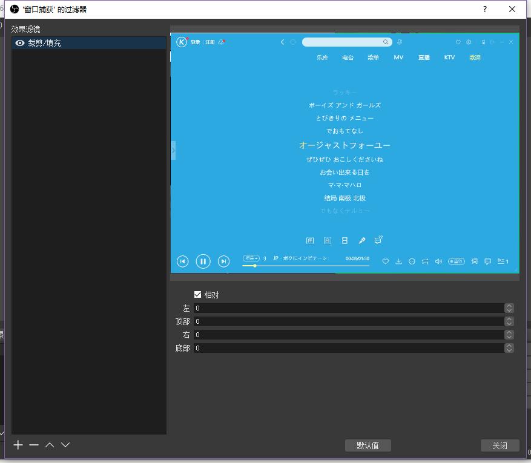Increase the 左 value using its stepper arrows

point(509,308)
